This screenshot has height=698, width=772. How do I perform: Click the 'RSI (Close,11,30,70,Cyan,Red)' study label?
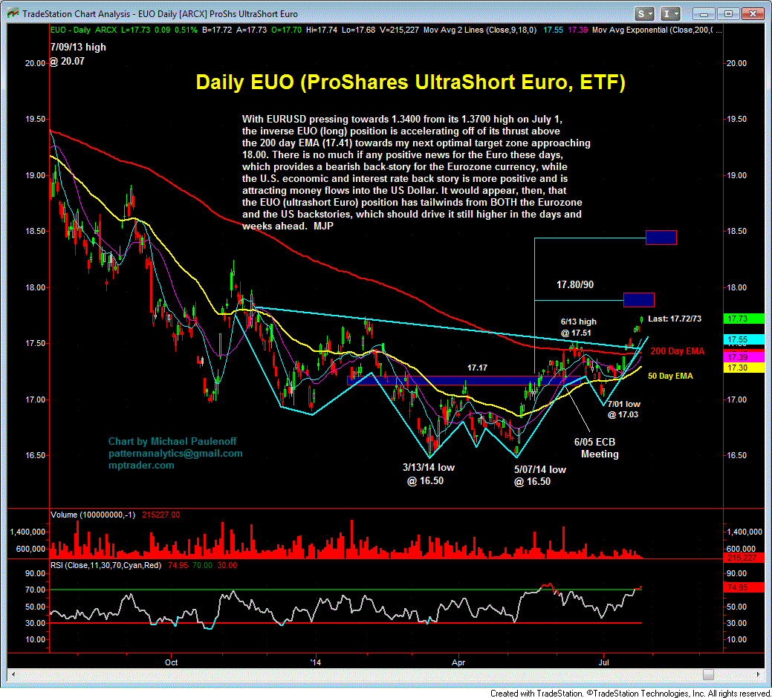106,565
